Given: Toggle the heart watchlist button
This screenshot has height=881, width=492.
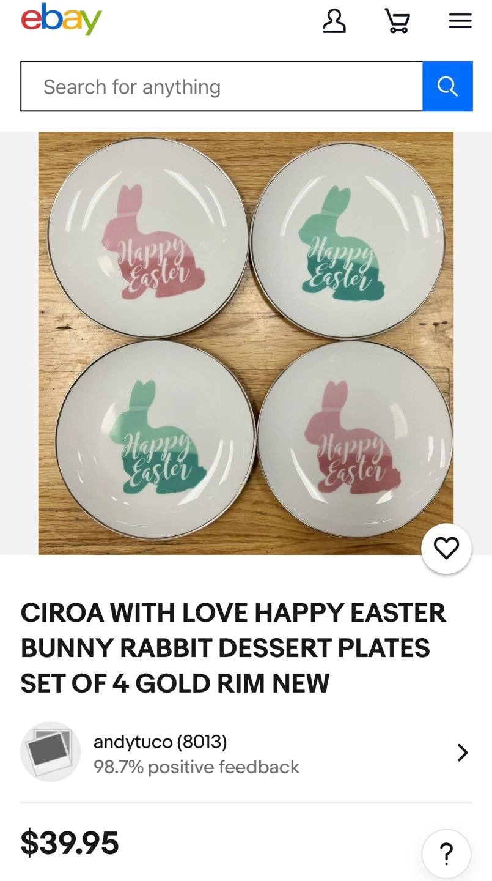Looking at the screenshot, I should (446, 548).
